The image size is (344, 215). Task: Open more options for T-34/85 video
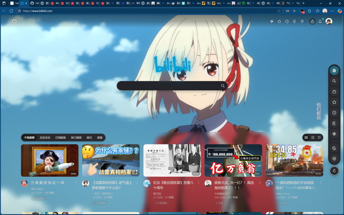[x=321, y=182]
